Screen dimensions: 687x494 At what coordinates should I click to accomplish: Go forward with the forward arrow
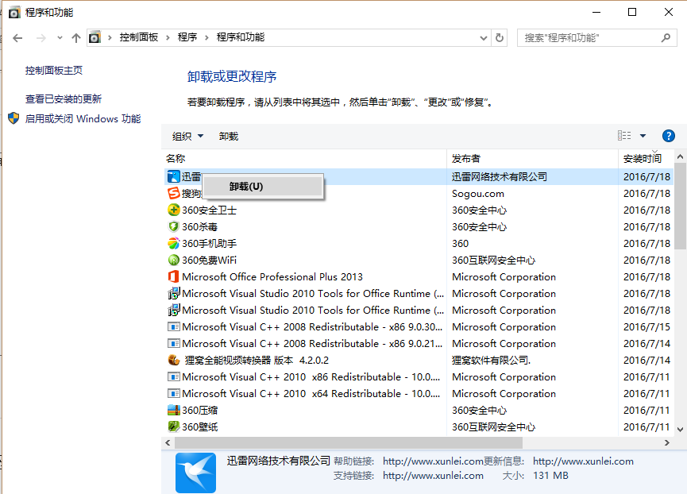(x=41, y=38)
